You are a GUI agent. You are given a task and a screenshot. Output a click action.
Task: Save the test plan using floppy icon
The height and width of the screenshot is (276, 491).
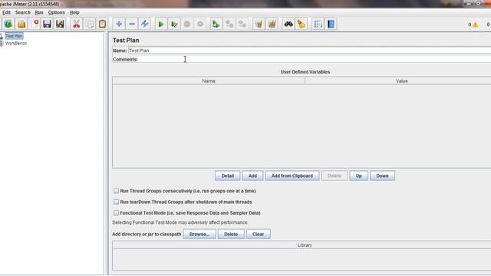pyautogui.click(x=48, y=24)
